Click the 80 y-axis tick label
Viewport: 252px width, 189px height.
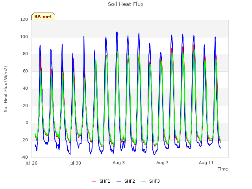coord(25,54)
